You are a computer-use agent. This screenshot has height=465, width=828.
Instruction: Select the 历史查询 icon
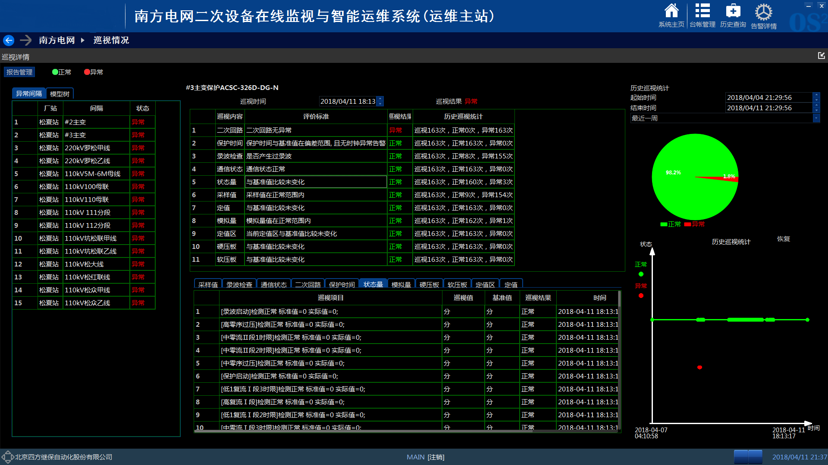[x=732, y=13]
